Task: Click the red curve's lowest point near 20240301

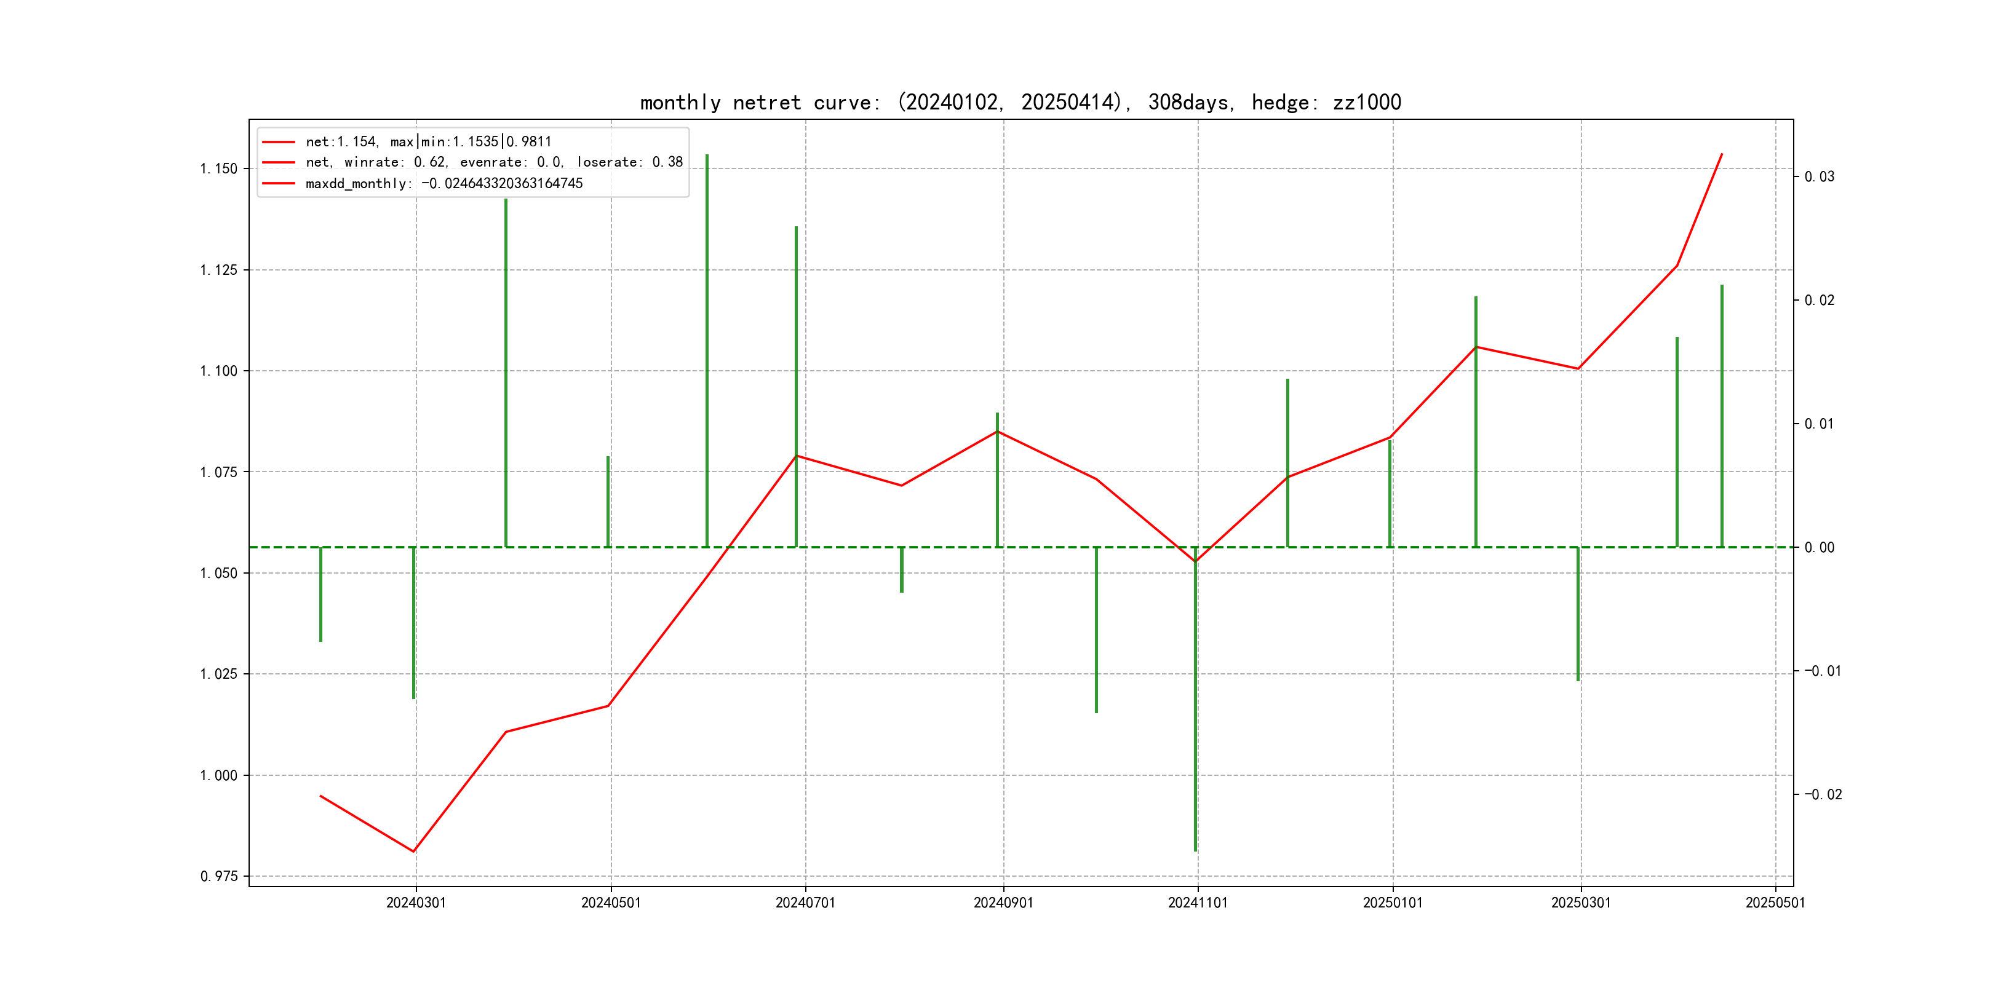Action: tap(414, 852)
